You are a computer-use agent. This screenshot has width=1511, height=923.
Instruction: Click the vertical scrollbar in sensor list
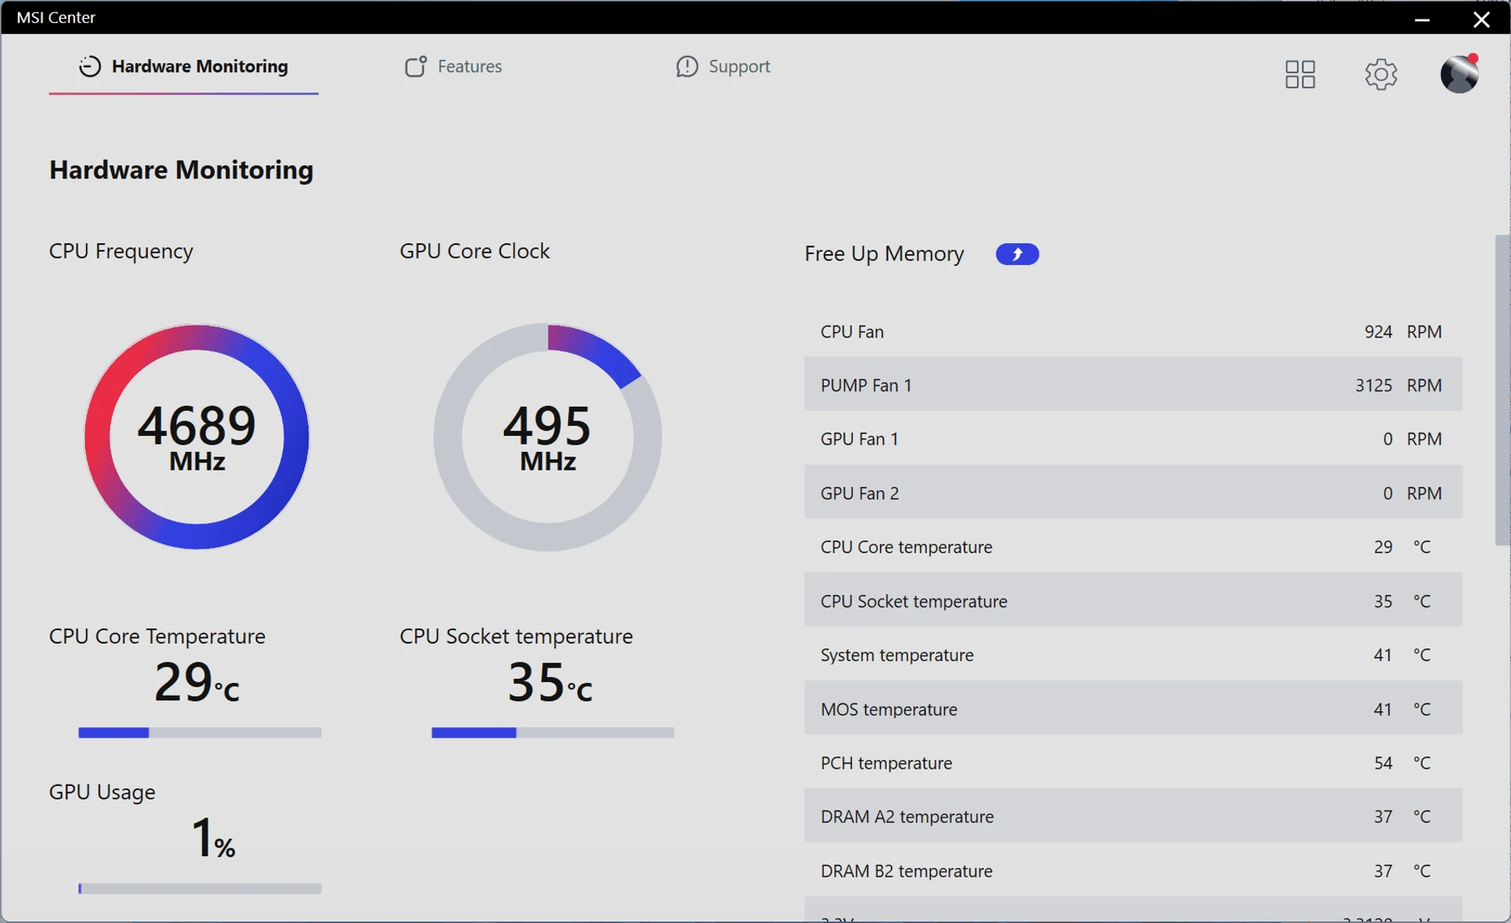[x=1502, y=390]
